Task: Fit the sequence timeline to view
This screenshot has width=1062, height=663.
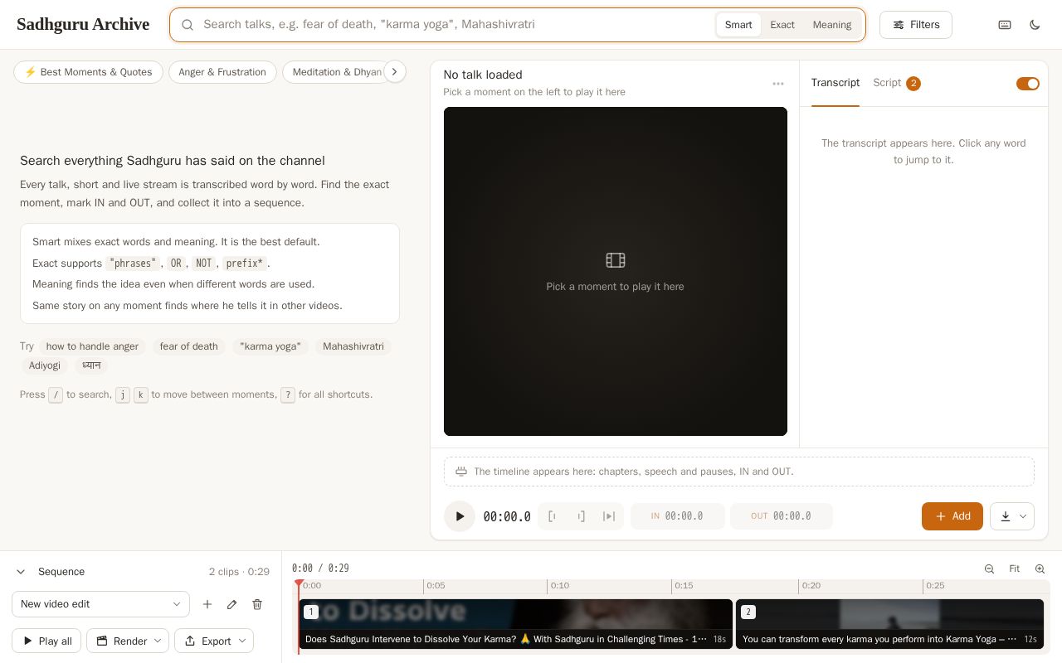Action: [x=1014, y=569]
